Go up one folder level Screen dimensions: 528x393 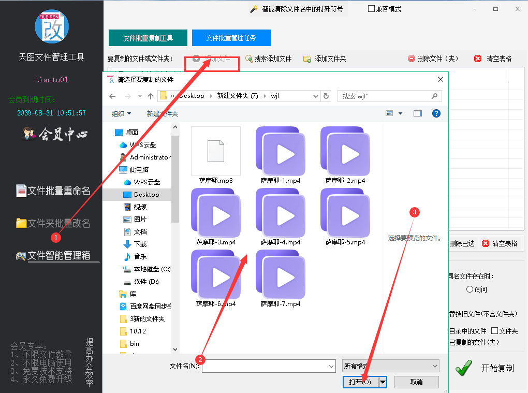pyautogui.click(x=151, y=96)
